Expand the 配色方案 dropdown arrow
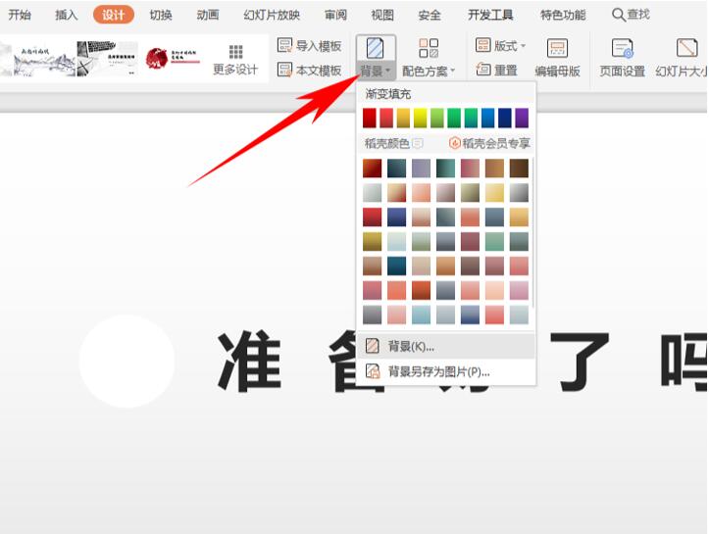The image size is (709, 534). [453, 71]
